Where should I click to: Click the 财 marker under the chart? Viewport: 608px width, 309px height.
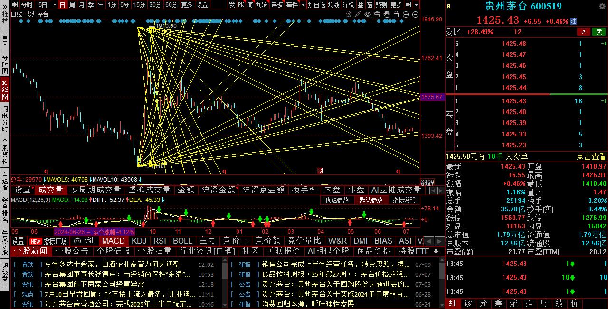(x=320, y=171)
